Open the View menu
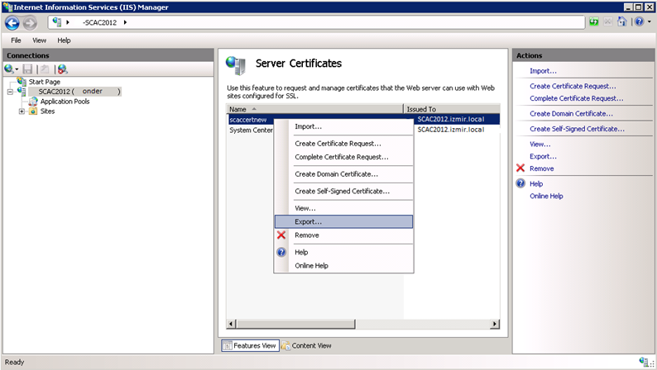This screenshot has width=657, height=370. pyautogui.click(x=40, y=40)
